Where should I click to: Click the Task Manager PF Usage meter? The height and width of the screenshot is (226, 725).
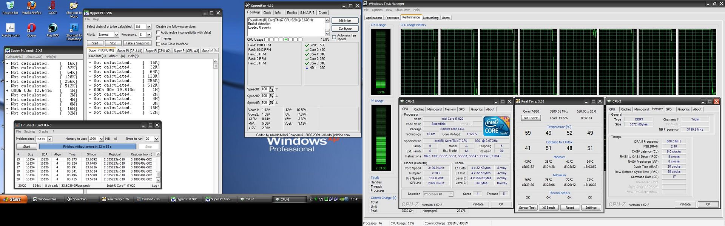point(381,137)
